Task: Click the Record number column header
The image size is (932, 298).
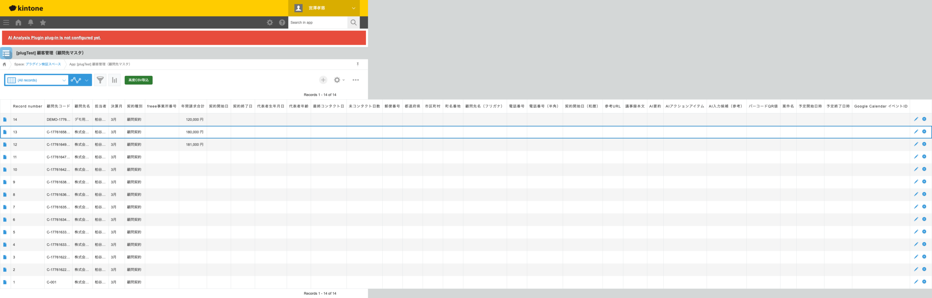Action: pyautogui.click(x=28, y=106)
